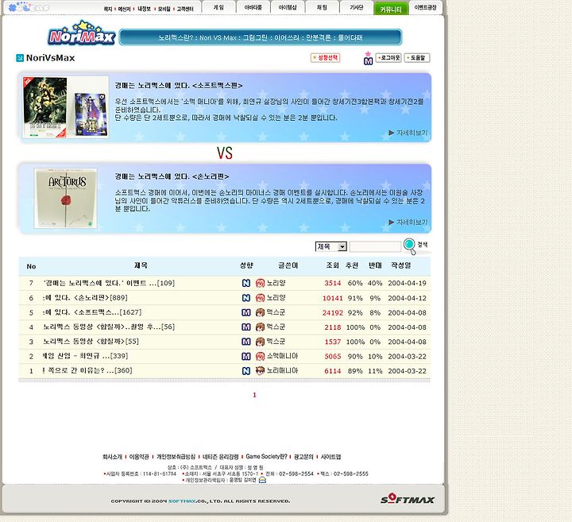
Task: Open 모바일 in the top links
Action: [x=164, y=9]
